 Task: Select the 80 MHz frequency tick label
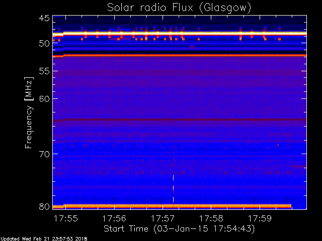point(44,206)
